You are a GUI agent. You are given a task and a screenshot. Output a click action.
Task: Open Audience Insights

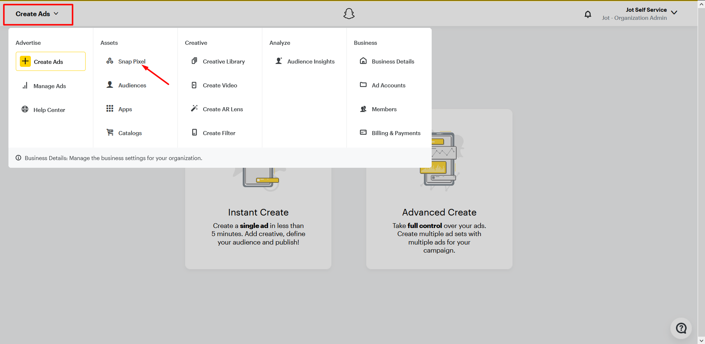311,61
